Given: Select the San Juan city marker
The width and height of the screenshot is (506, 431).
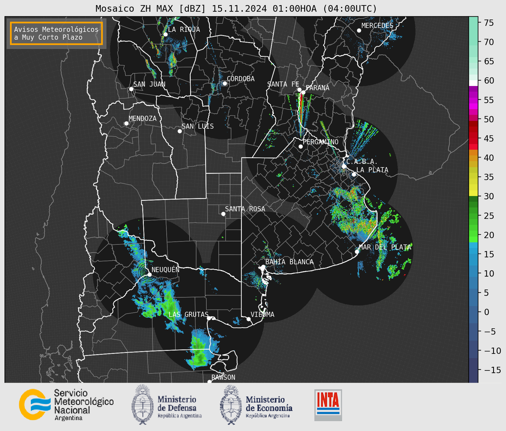Looking at the screenshot, I should coord(131,89).
